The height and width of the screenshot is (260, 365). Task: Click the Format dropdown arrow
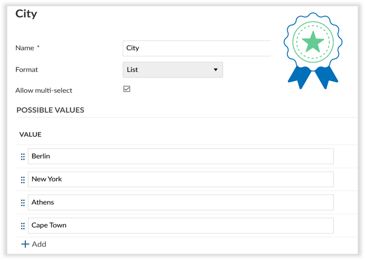pyautogui.click(x=216, y=70)
